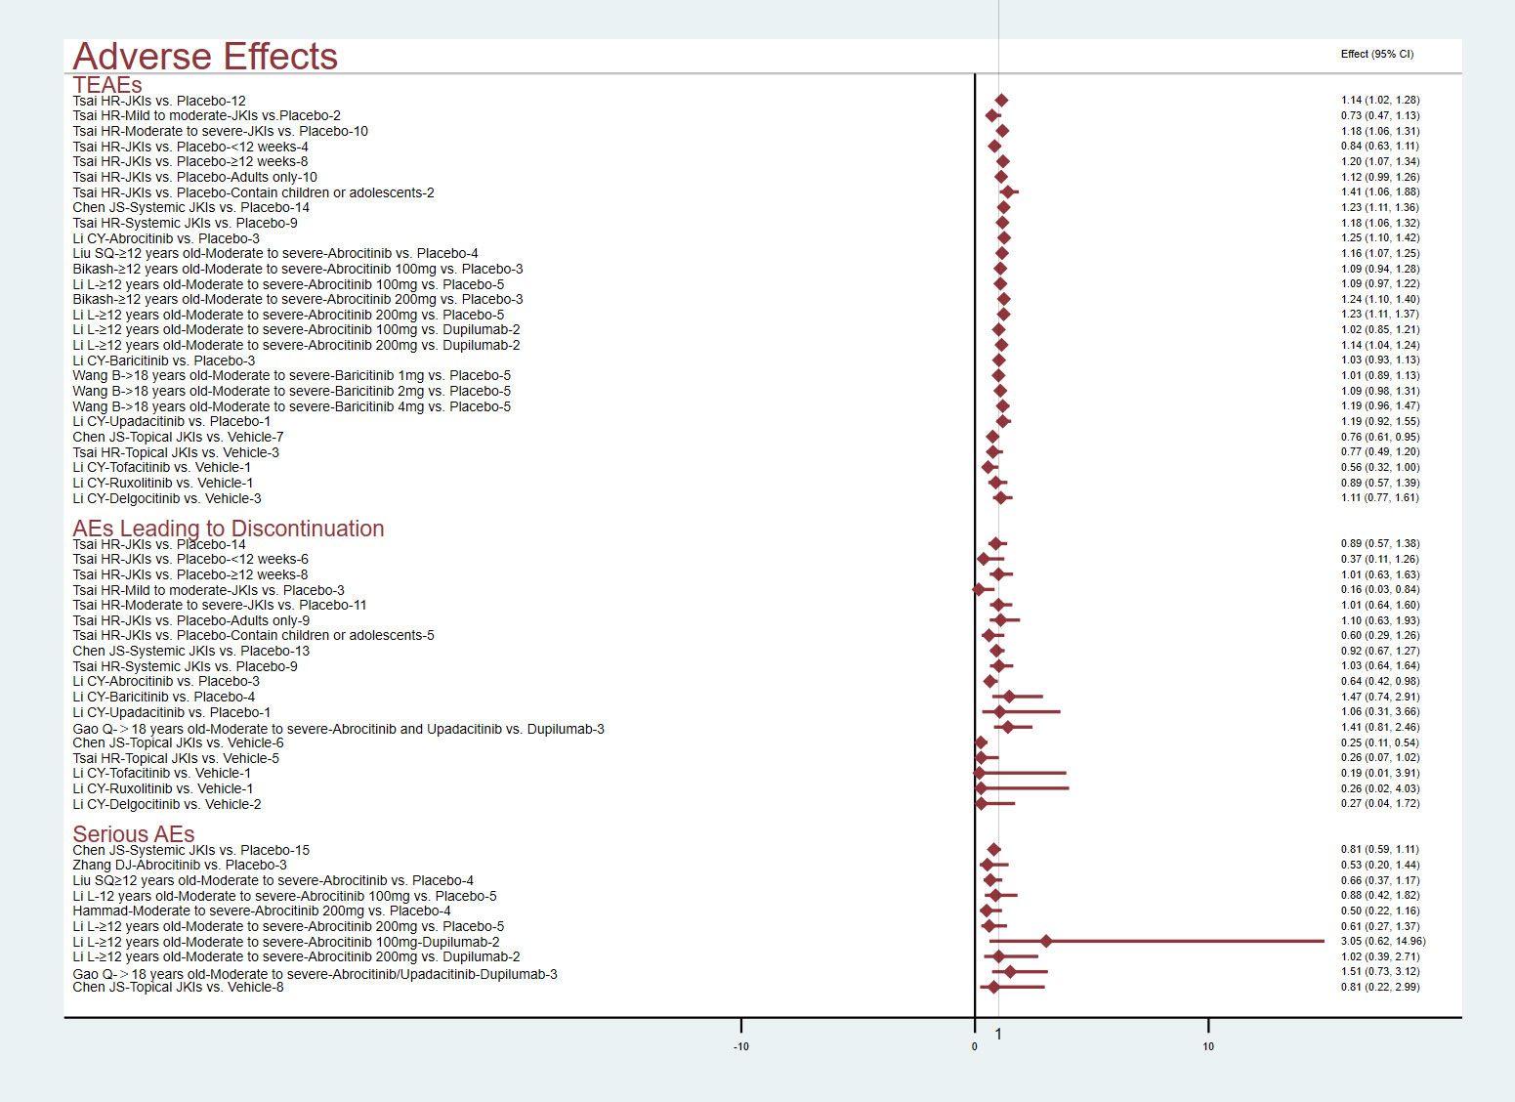
Task: Select 'AEs Leading to Discontinuation' heading
Action: click(x=229, y=529)
